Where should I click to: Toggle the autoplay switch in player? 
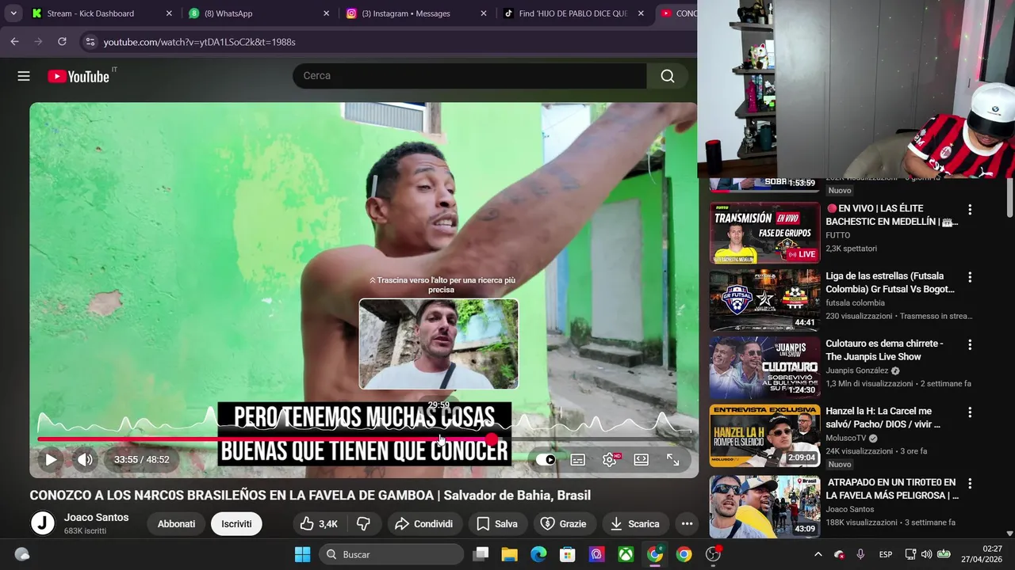546,459
